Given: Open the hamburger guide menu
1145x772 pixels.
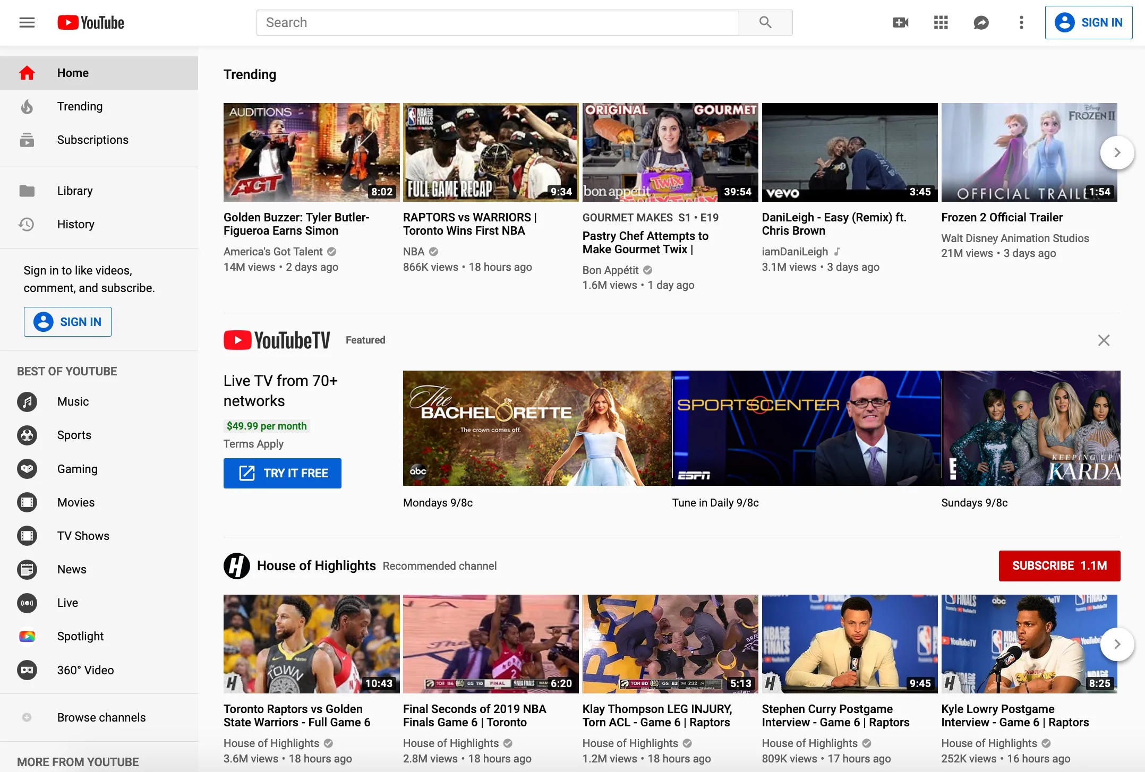Looking at the screenshot, I should 27,22.
